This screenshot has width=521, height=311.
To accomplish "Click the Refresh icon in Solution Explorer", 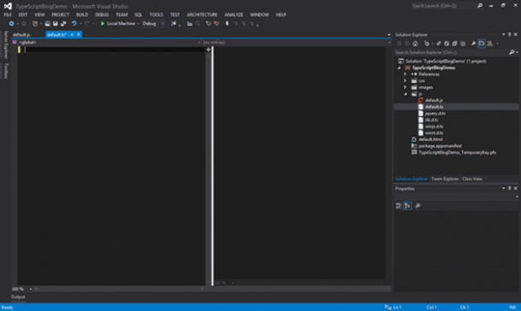I will click(447, 44).
